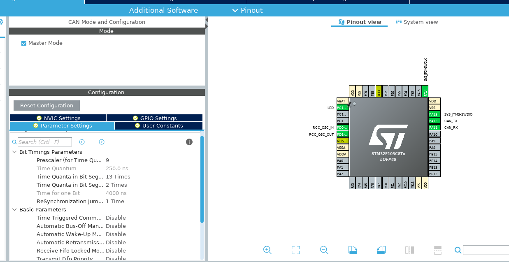Image resolution: width=509 pixels, height=262 pixels.
Task: Go to the next search result arrow
Action: (x=102, y=142)
